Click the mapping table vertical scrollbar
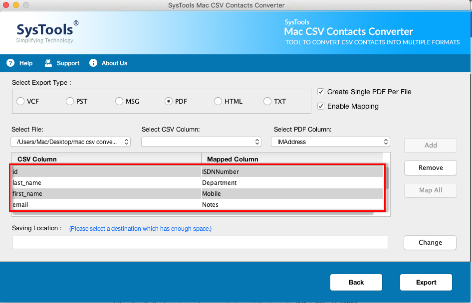472x303 pixels. pos(387,178)
